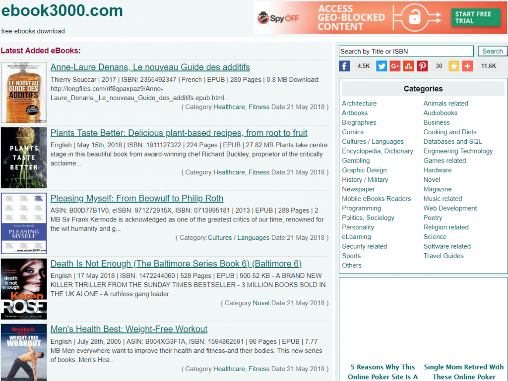Viewport: 508px width, 381px height.
Task: Open the Cooking and Diets category
Action: [x=449, y=132]
